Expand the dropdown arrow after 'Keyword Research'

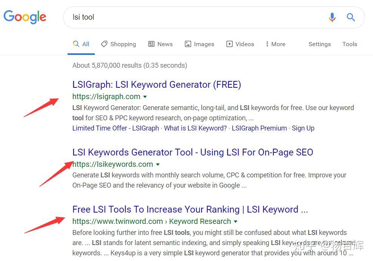click(x=236, y=222)
